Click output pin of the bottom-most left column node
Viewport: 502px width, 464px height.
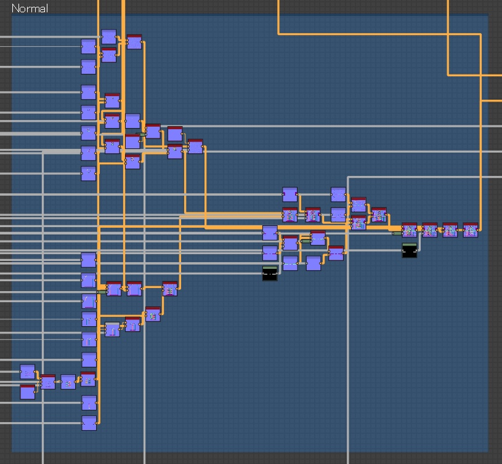[x=97, y=423]
